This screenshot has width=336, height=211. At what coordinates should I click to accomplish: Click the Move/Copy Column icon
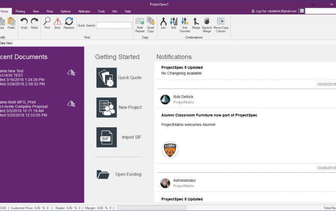[x=221, y=21]
